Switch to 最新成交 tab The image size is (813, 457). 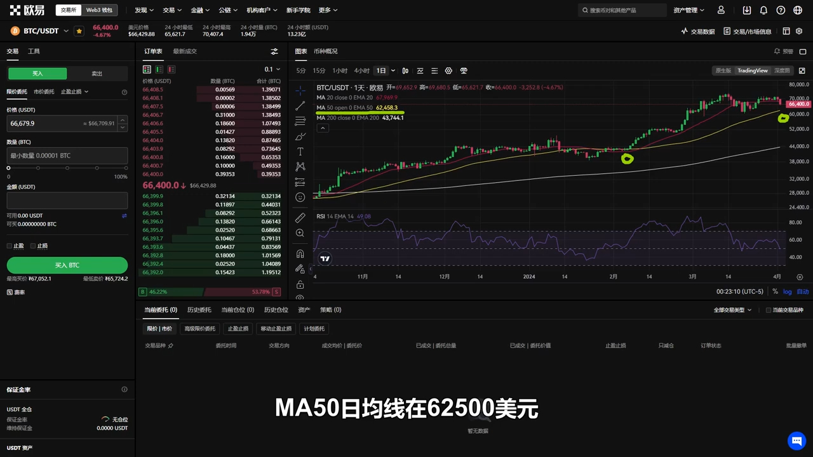point(185,51)
